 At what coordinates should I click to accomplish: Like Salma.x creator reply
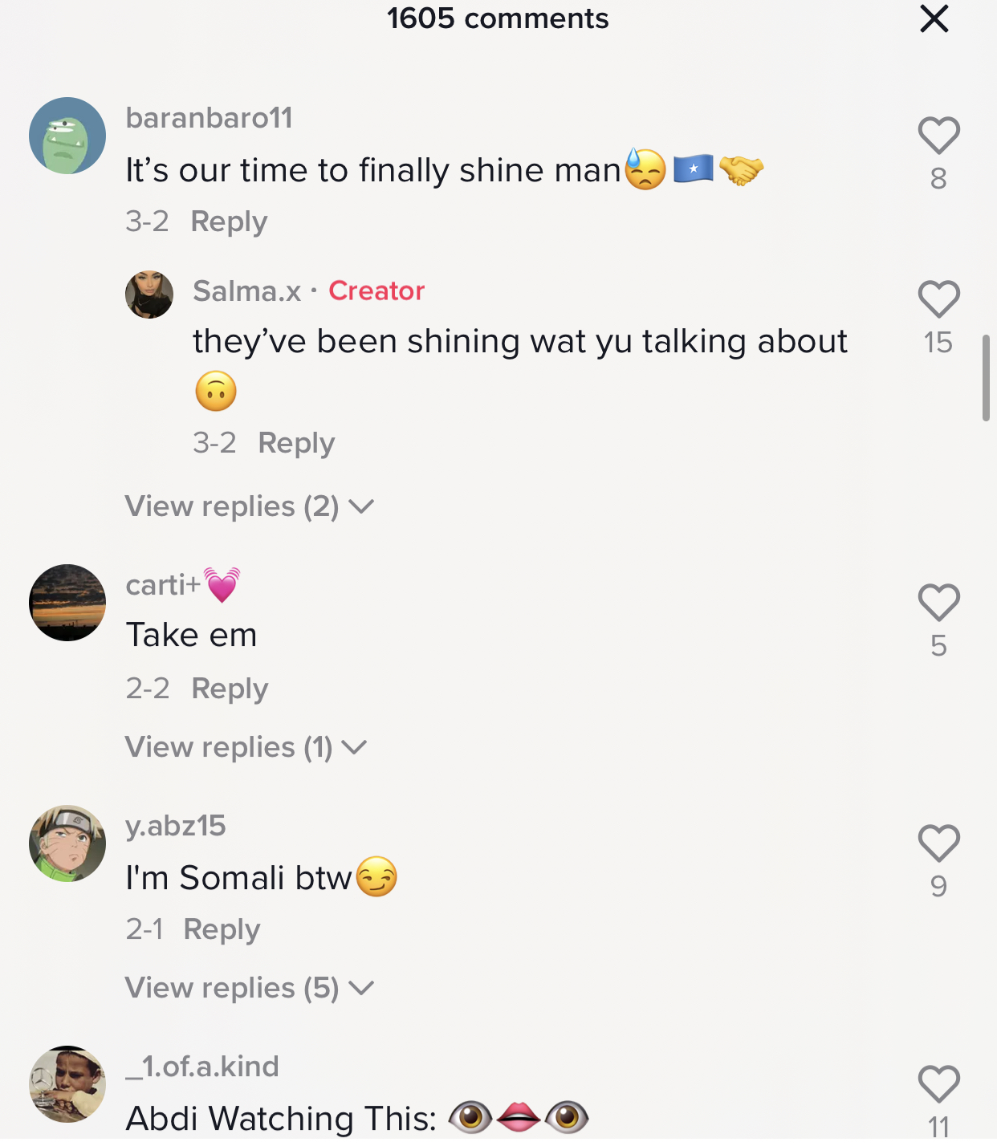(938, 299)
